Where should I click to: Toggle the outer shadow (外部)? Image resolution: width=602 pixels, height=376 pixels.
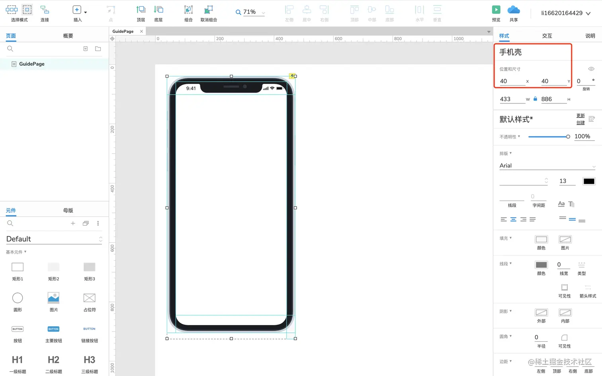pyautogui.click(x=541, y=312)
